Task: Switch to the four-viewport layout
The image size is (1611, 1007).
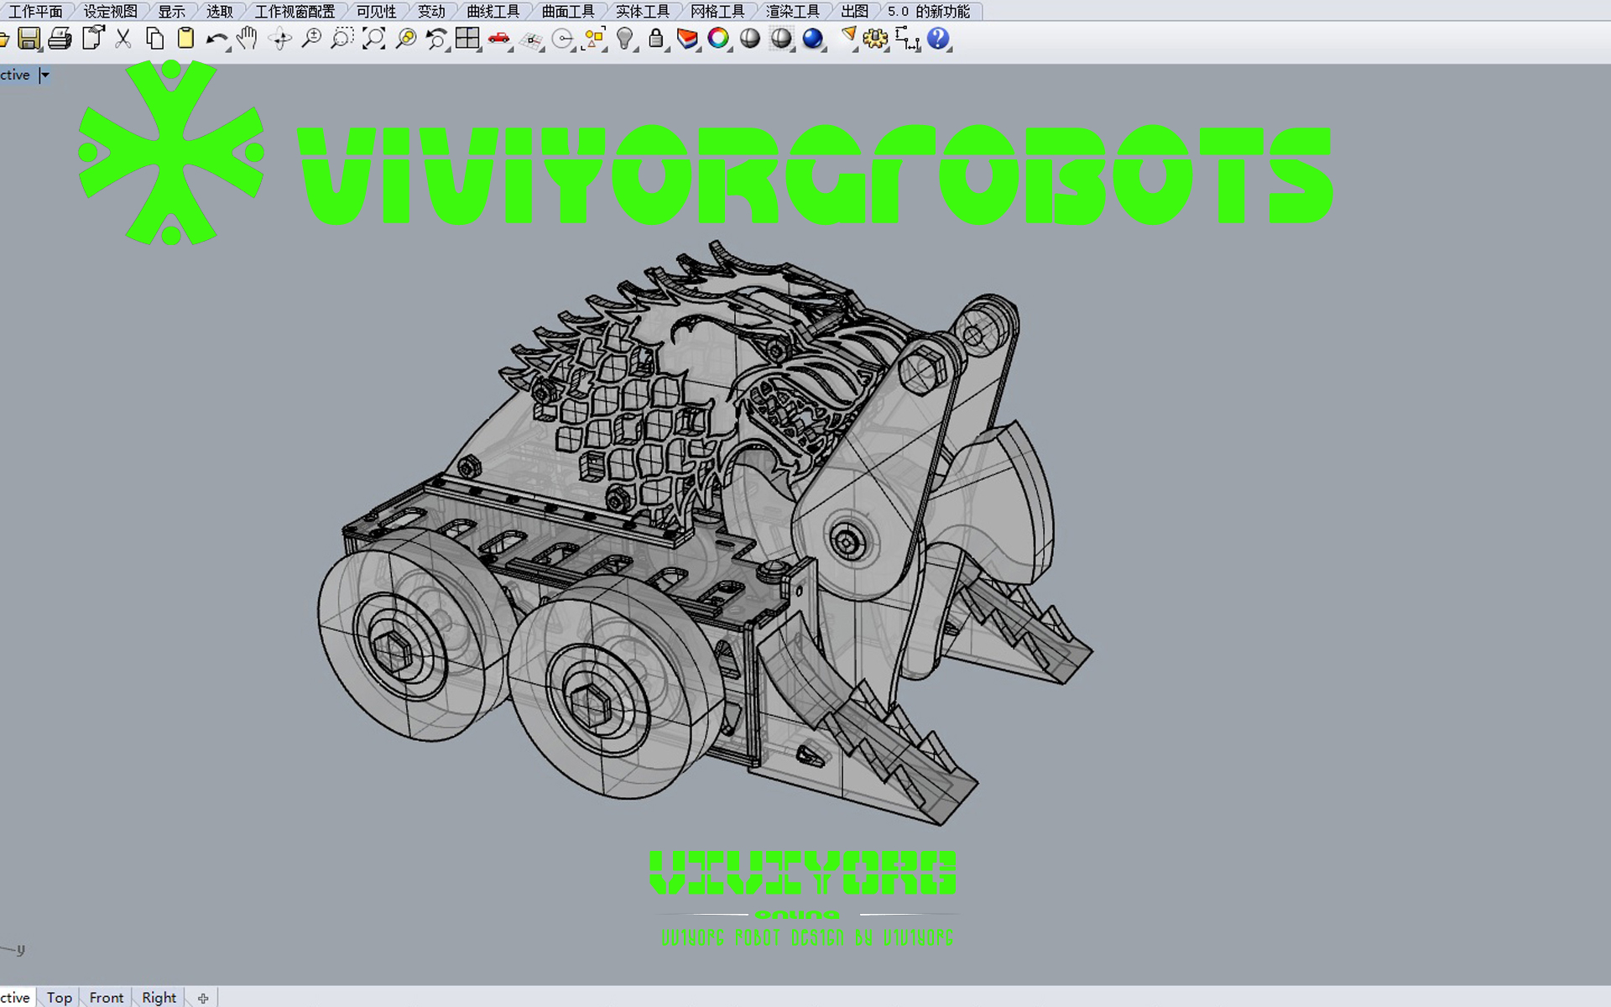Action: 467,39
